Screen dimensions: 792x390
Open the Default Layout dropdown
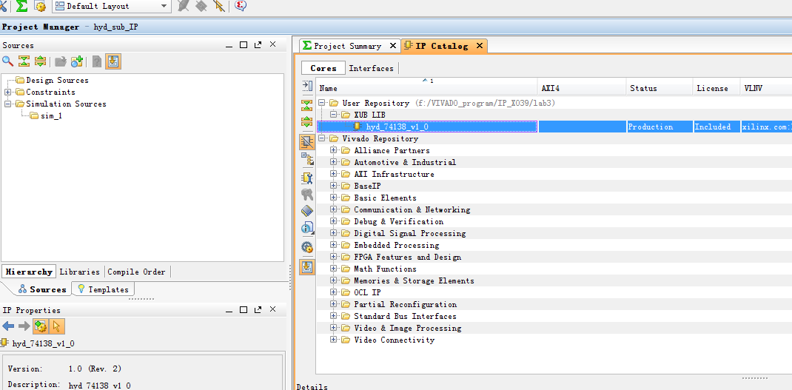point(164,6)
